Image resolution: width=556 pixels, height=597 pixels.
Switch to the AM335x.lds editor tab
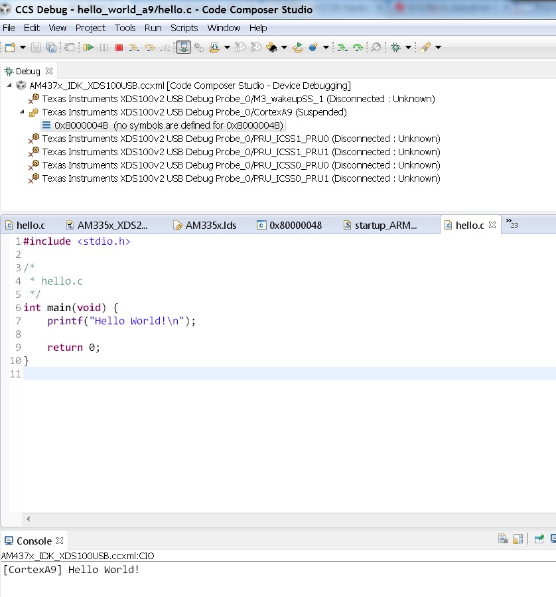[x=210, y=226]
